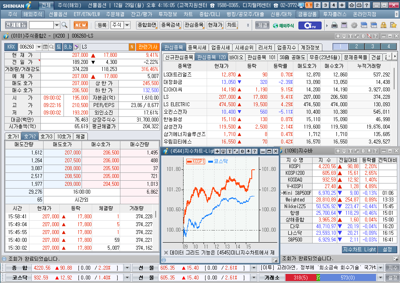The height and width of the screenshot is (283, 400).
Task: Switch to the 호가3 tab
Action: coord(46,137)
